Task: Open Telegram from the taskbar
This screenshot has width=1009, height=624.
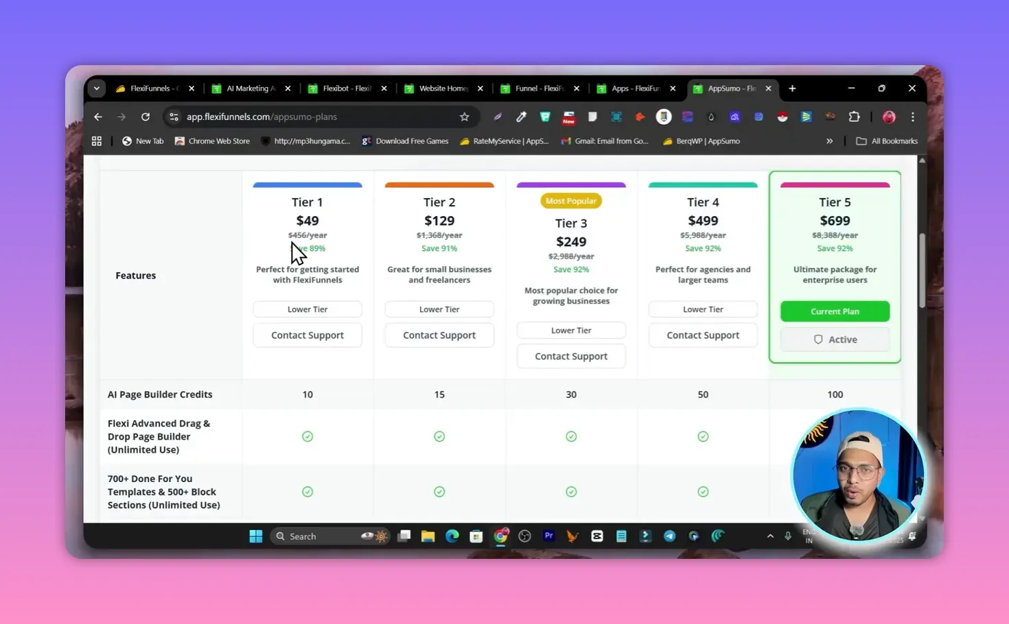Action: (669, 536)
